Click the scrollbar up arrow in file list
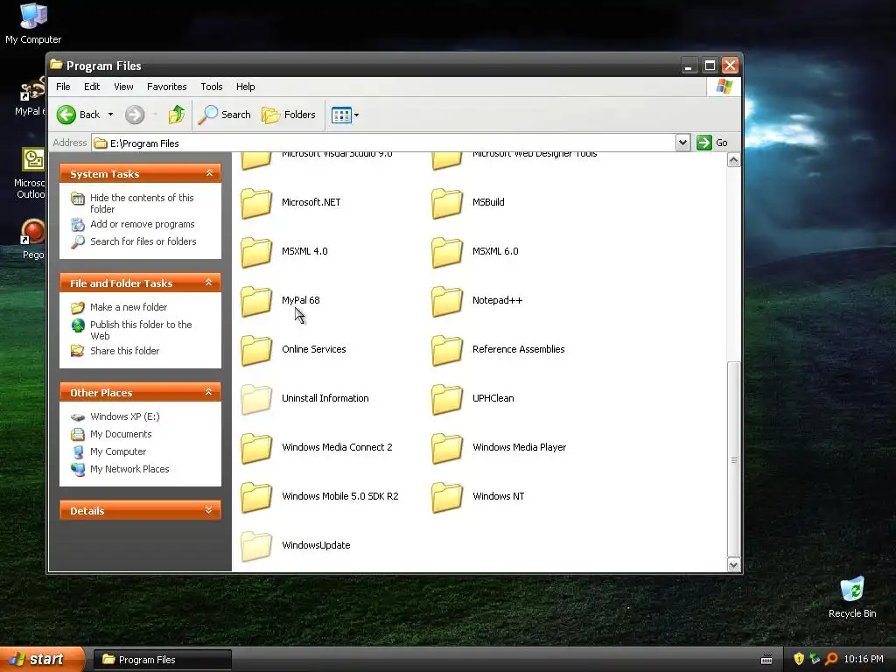The image size is (896, 672). [734, 160]
